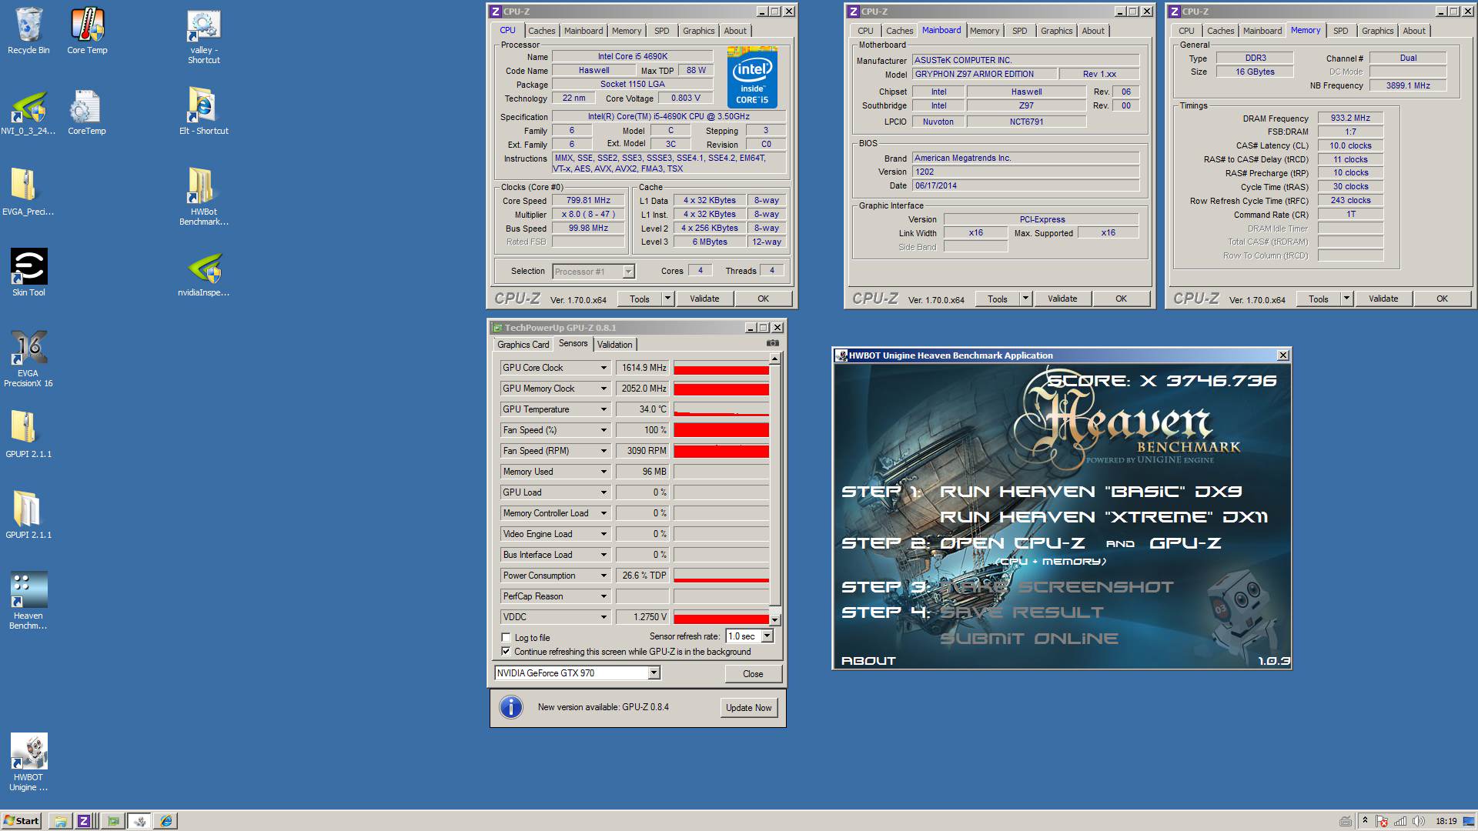Switch to GPU-Z green taskbar button
1478x831 pixels.
pos(113,821)
